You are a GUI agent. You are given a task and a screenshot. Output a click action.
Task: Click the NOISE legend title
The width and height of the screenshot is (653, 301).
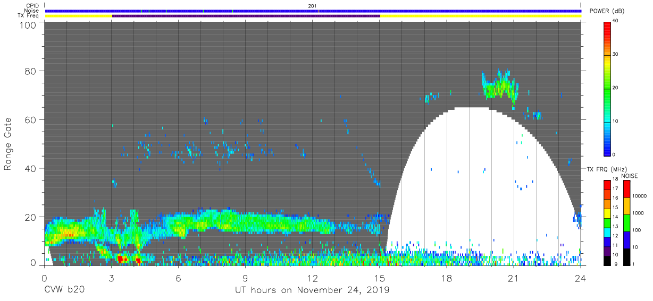pyautogui.click(x=630, y=176)
